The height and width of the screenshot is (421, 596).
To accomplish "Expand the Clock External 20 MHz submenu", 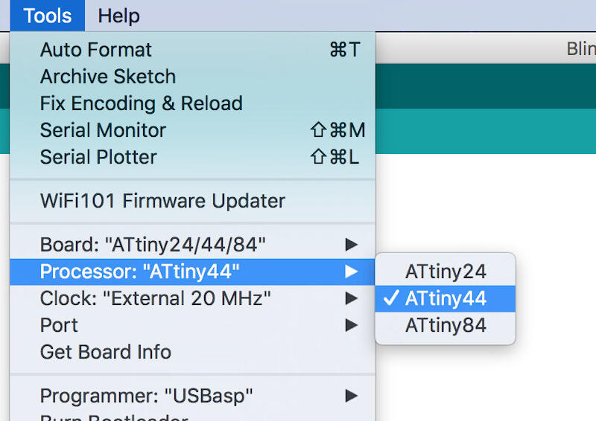I will (x=155, y=298).
